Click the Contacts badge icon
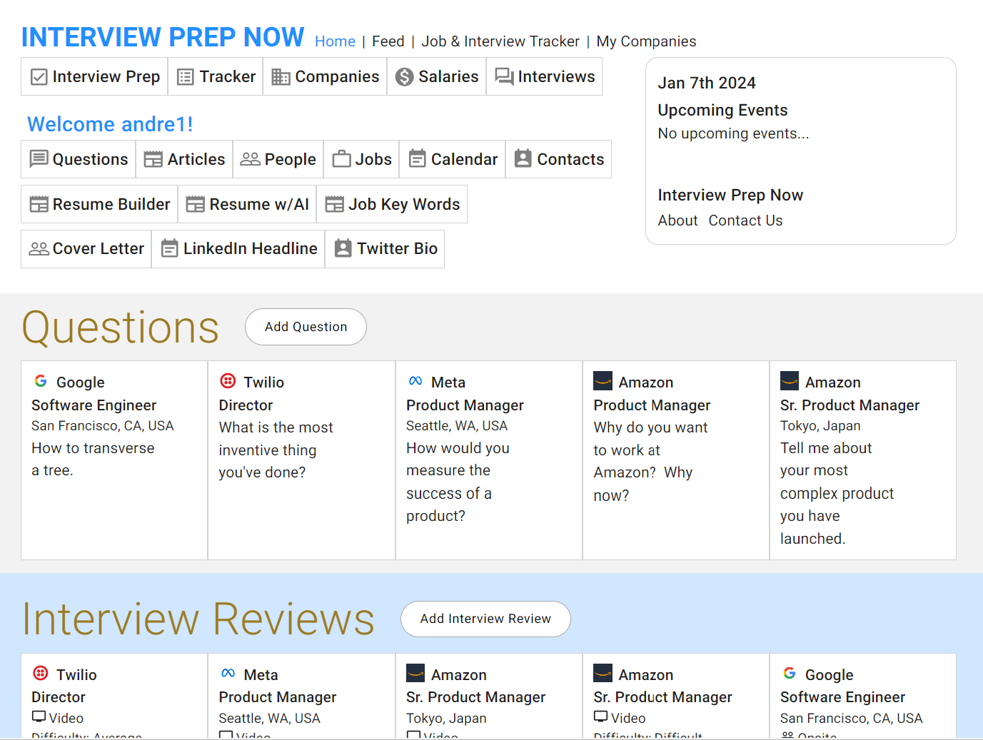Screen dimensions: 983x740 [x=523, y=158]
